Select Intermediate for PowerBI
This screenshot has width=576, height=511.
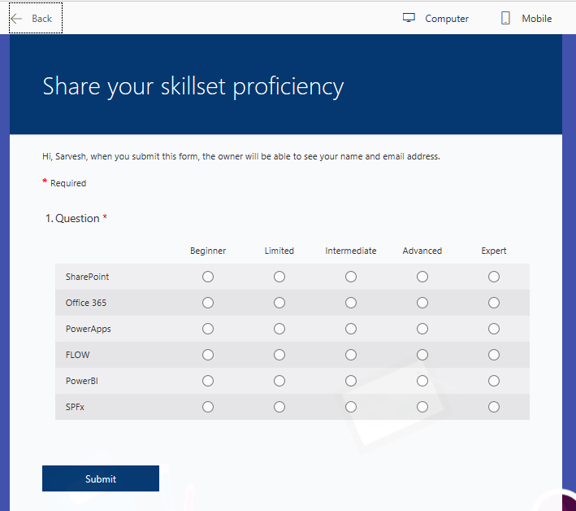(x=351, y=381)
